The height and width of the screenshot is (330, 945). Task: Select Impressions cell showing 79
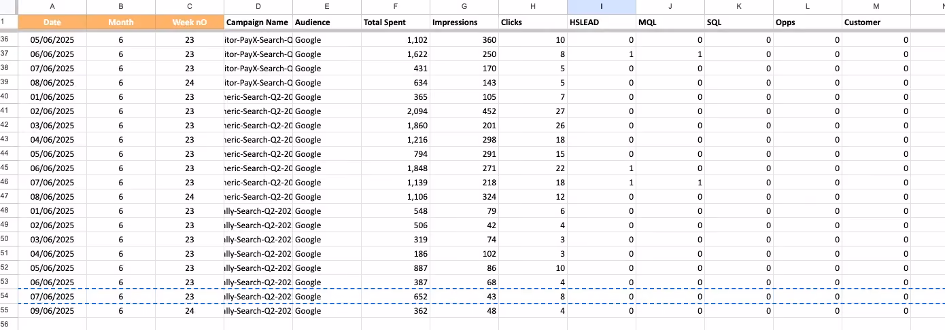coord(464,211)
